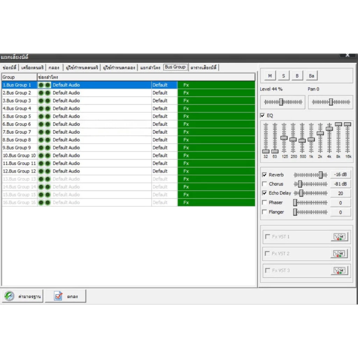Screen dimensions: 358x358
Task: Uncheck the Reverb effect
Action: click(264, 175)
